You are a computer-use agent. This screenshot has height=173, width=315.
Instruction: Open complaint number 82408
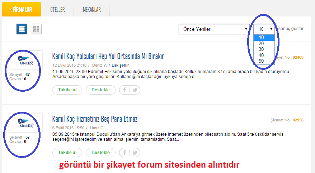pyautogui.click(x=298, y=57)
